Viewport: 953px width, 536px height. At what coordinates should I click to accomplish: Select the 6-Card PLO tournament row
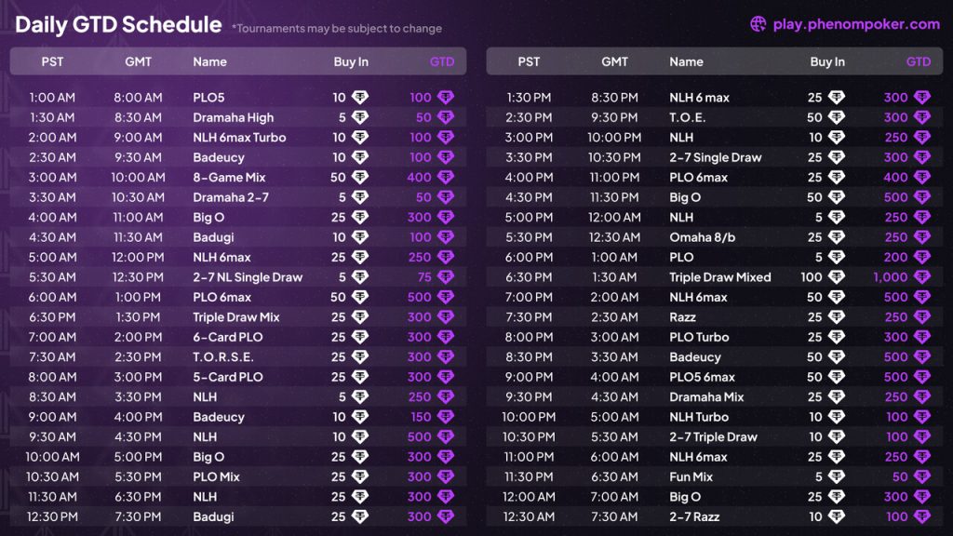click(228, 337)
